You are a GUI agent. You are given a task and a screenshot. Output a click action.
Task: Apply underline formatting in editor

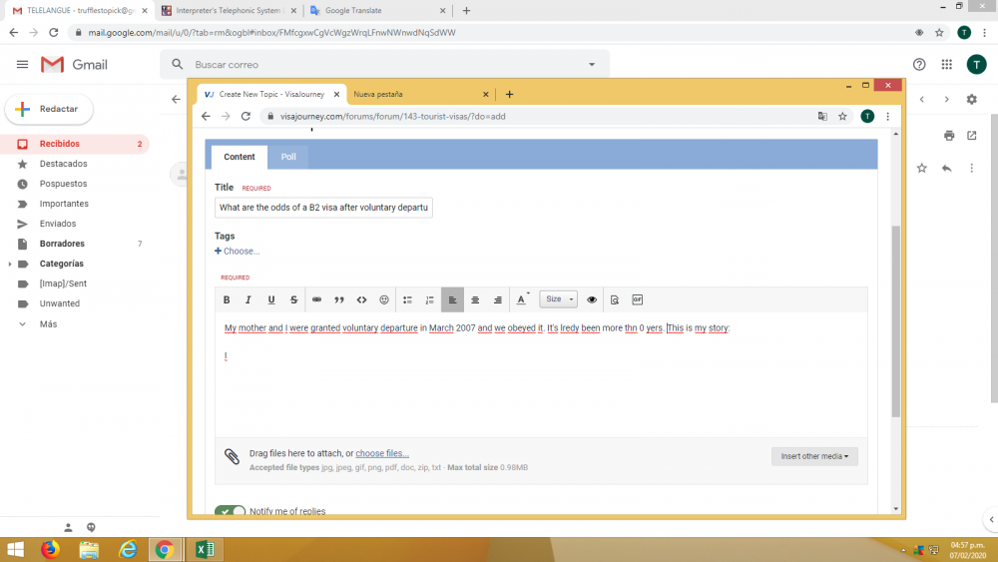click(x=271, y=299)
